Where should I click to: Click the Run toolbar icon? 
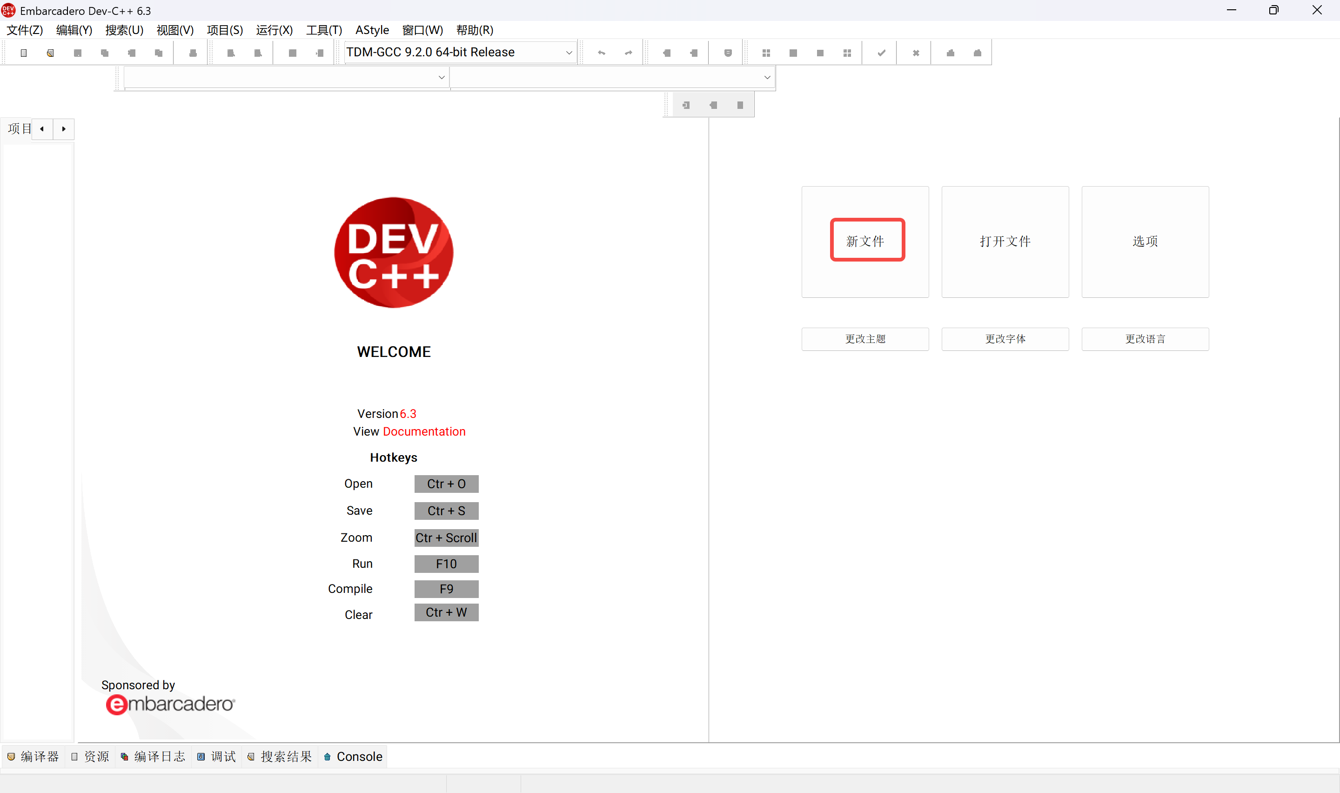pyautogui.click(x=792, y=52)
